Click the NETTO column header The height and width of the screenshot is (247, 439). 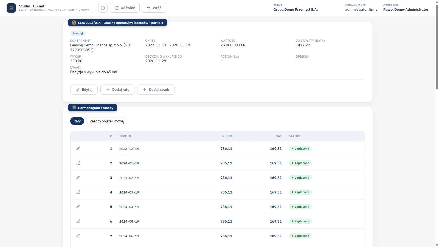tap(227, 136)
